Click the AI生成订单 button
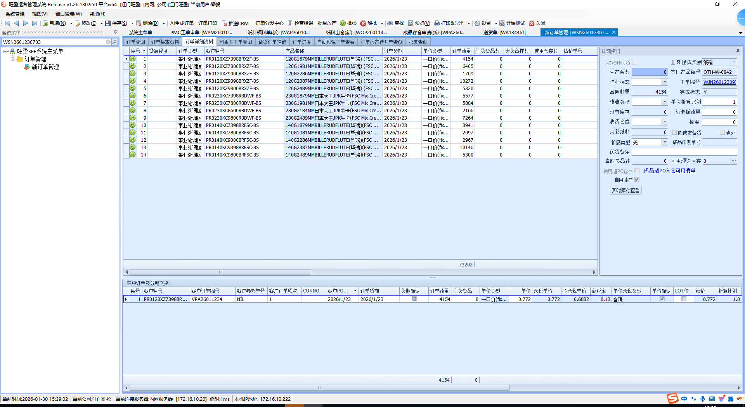Viewport: 745px width, 407px height. point(182,23)
